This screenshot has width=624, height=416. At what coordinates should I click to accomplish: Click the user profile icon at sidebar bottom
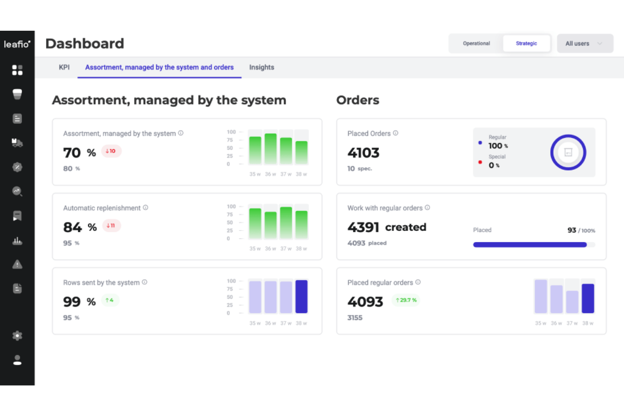click(x=17, y=360)
